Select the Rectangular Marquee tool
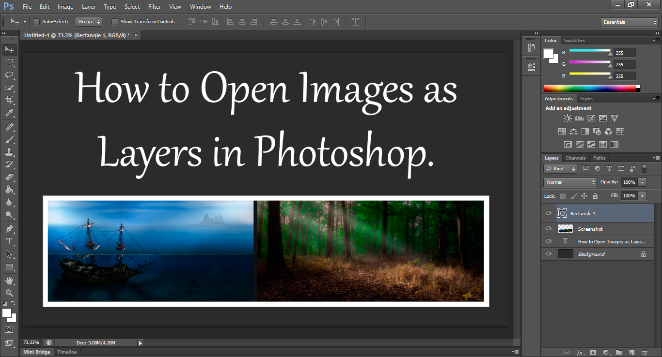The width and height of the screenshot is (662, 357). click(x=9, y=62)
